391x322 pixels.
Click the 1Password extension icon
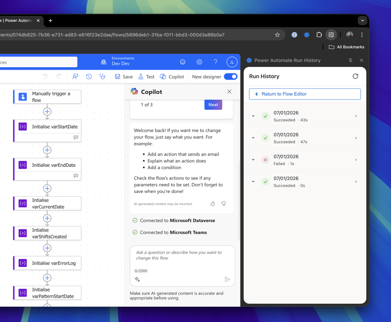(294, 35)
